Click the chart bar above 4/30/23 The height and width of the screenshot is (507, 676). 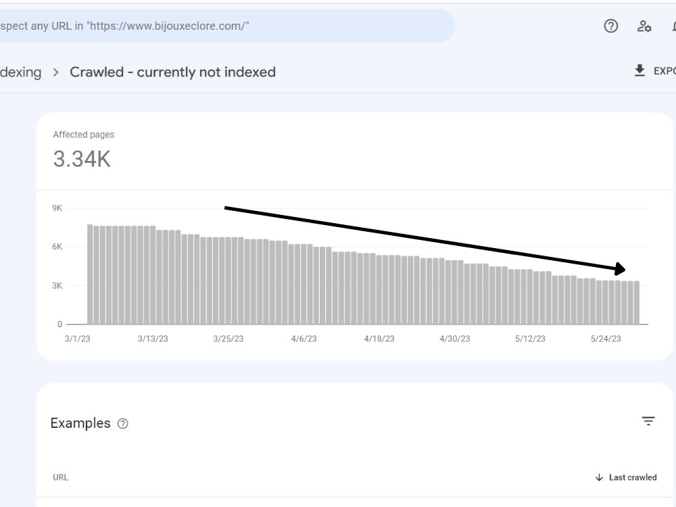click(455, 292)
